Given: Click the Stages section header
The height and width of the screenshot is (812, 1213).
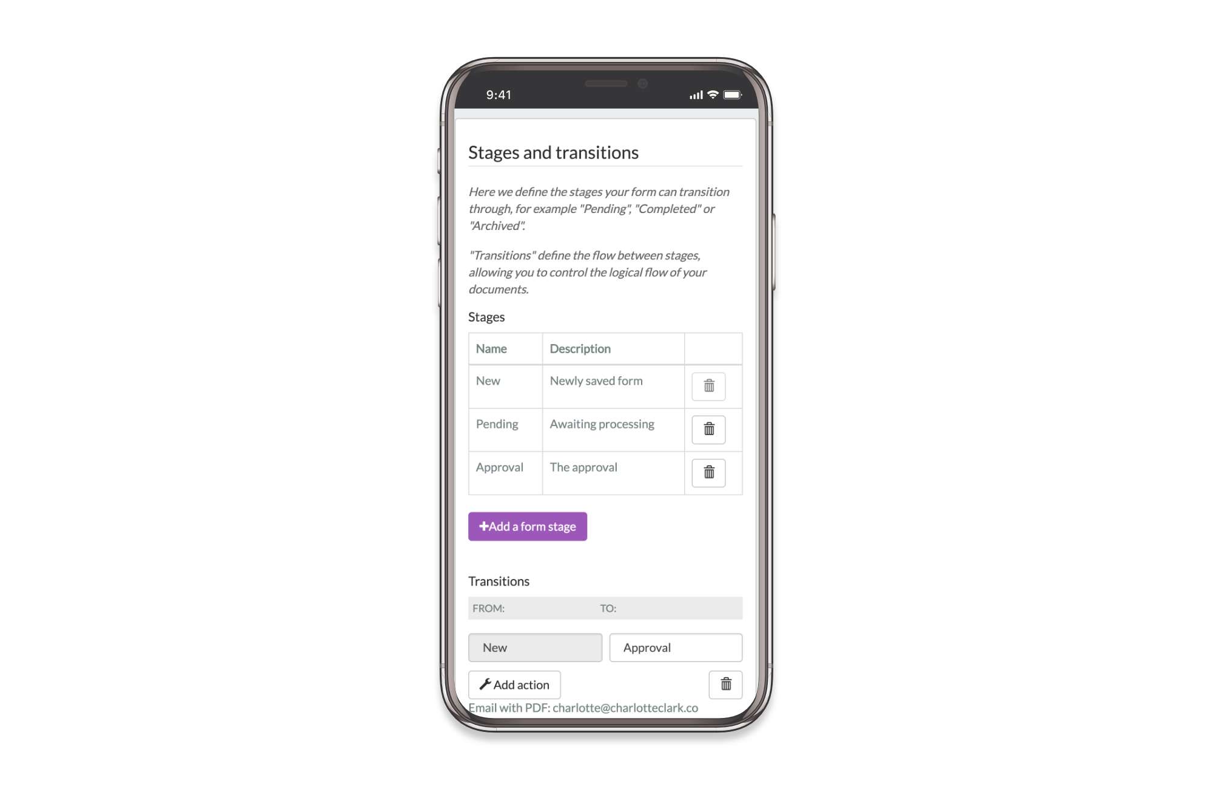Looking at the screenshot, I should pyautogui.click(x=486, y=316).
